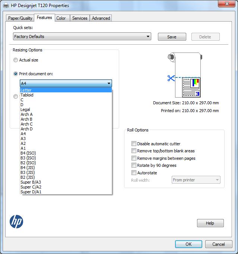Click the Help button
Screen dimensions: 238x254
pyautogui.click(x=210, y=223)
